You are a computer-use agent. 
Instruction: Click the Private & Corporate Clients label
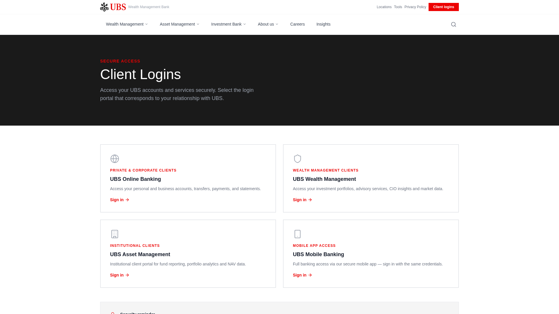[x=143, y=170]
